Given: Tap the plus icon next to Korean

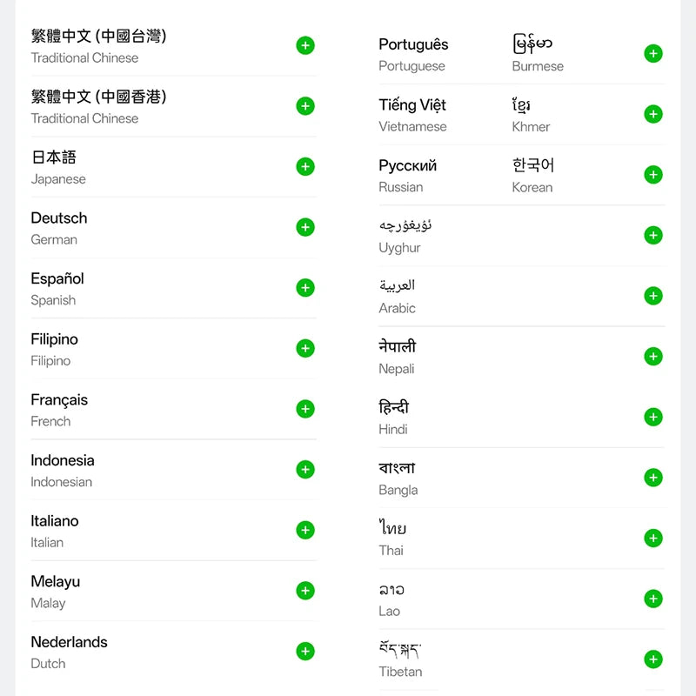Looking at the screenshot, I should (653, 175).
